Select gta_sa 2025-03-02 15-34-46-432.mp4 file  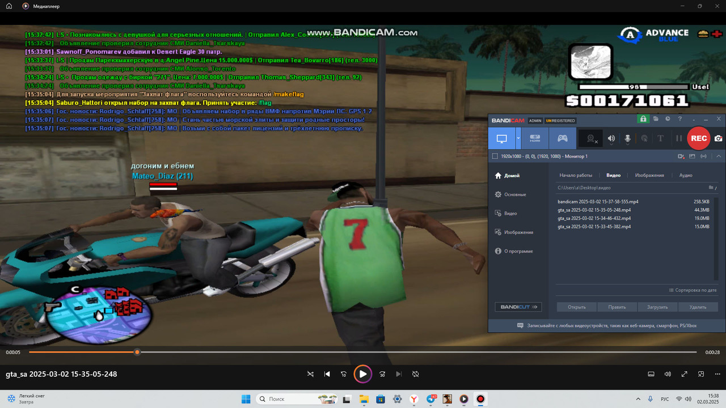click(634, 218)
